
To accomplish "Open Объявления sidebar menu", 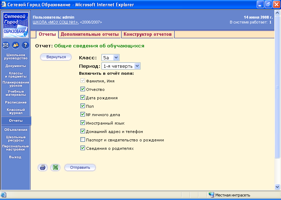I will pyautogui.click(x=16, y=130).
